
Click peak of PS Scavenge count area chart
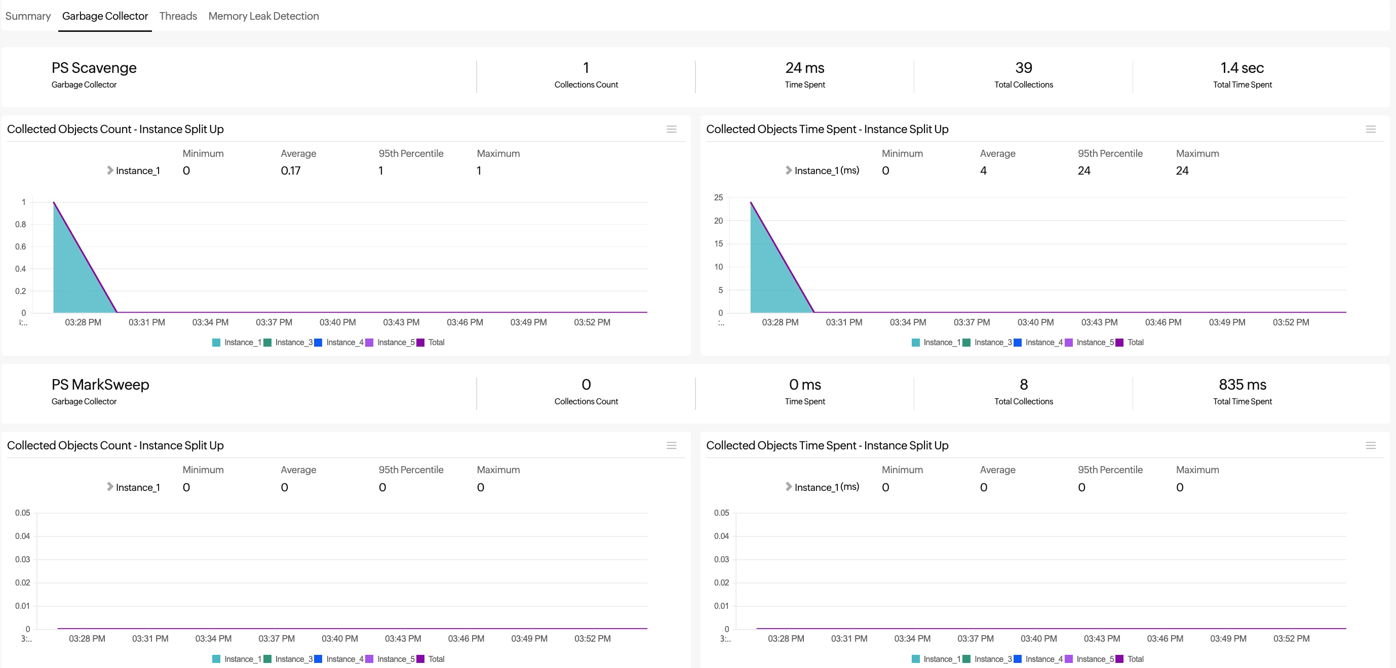pyautogui.click(x=54, y=202)
